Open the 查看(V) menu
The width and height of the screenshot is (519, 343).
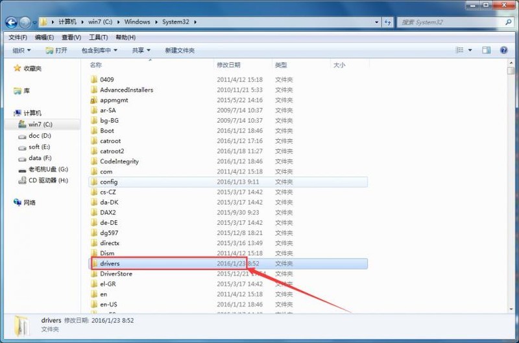click(71, 38)
